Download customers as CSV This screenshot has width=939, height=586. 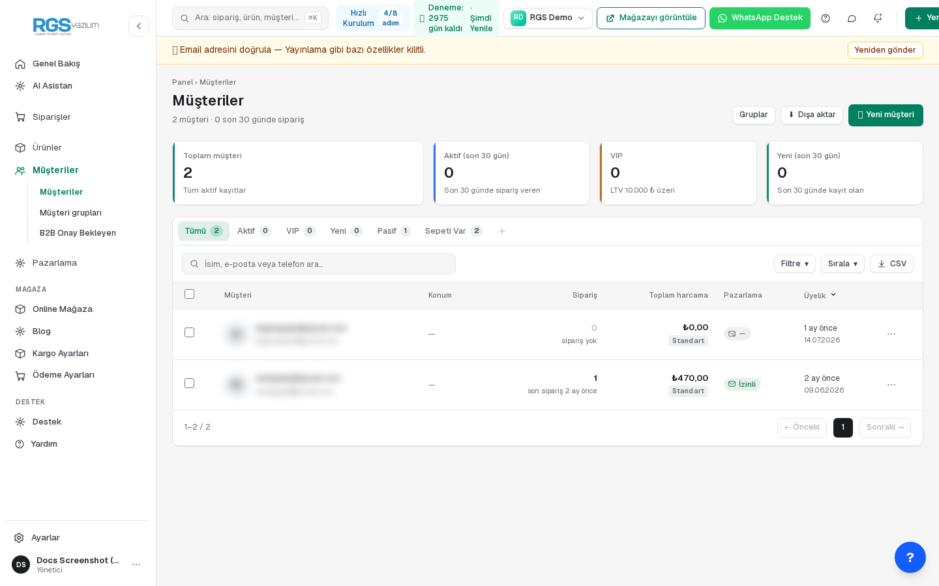(891, 264)
